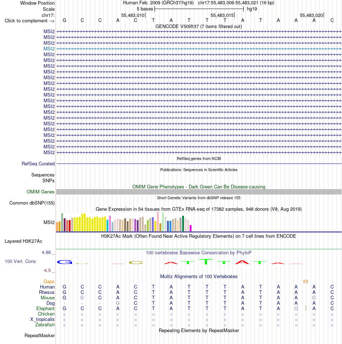
Task: Click the Mouse species row label
Action: [48, 298]
